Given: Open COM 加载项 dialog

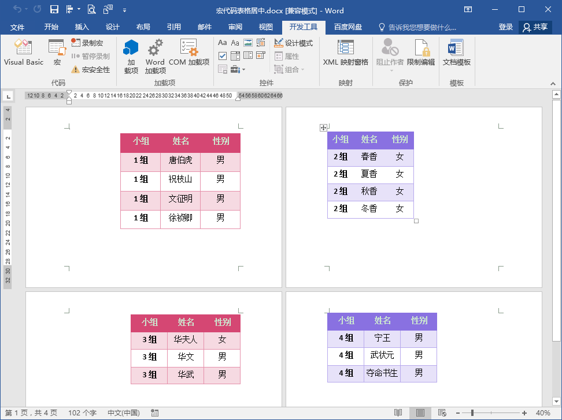Looking at the screenshot, I should click(x=189, y=52).
